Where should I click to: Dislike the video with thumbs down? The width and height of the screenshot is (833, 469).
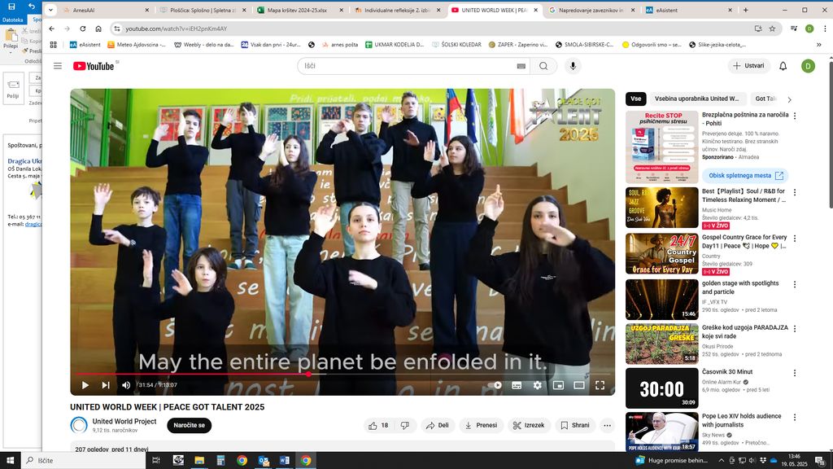coord(405,425)
